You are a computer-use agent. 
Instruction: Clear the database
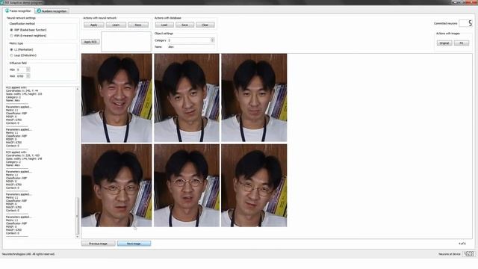[x=205, y=25]
